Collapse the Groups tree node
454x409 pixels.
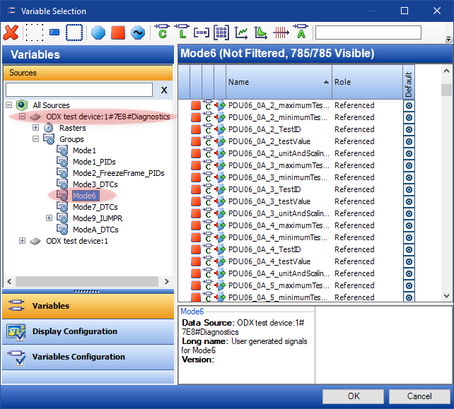tap(35, 139)
